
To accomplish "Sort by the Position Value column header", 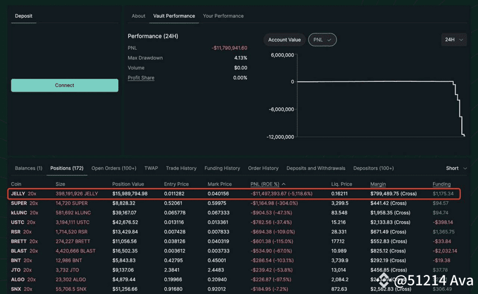I will pyautogui.click(x=129, y=184).
